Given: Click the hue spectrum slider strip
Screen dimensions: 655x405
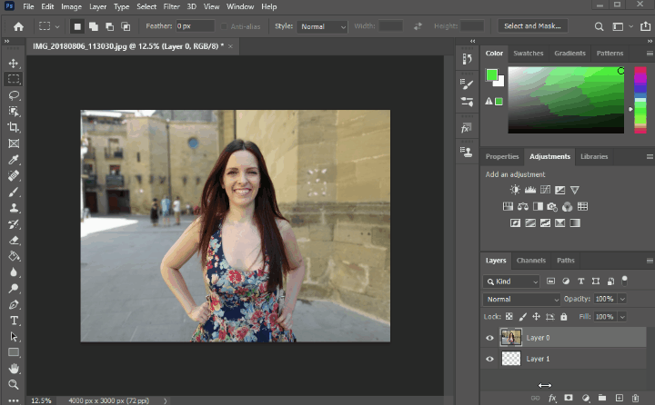Looking at the screenshot, I should point(640,100).
